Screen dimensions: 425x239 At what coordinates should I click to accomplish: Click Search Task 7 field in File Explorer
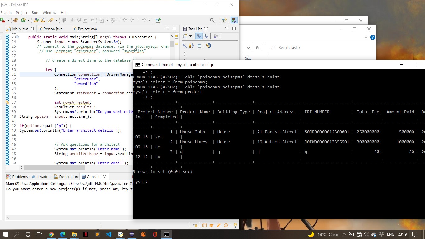(x=320, y=48)
